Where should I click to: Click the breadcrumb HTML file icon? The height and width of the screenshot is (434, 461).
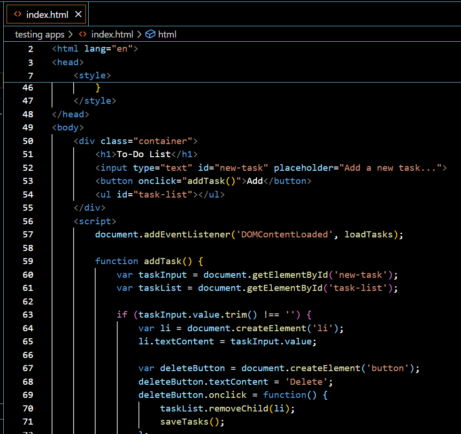coord(83,34)
